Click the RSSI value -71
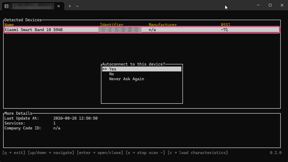 [x=224, y=30]
